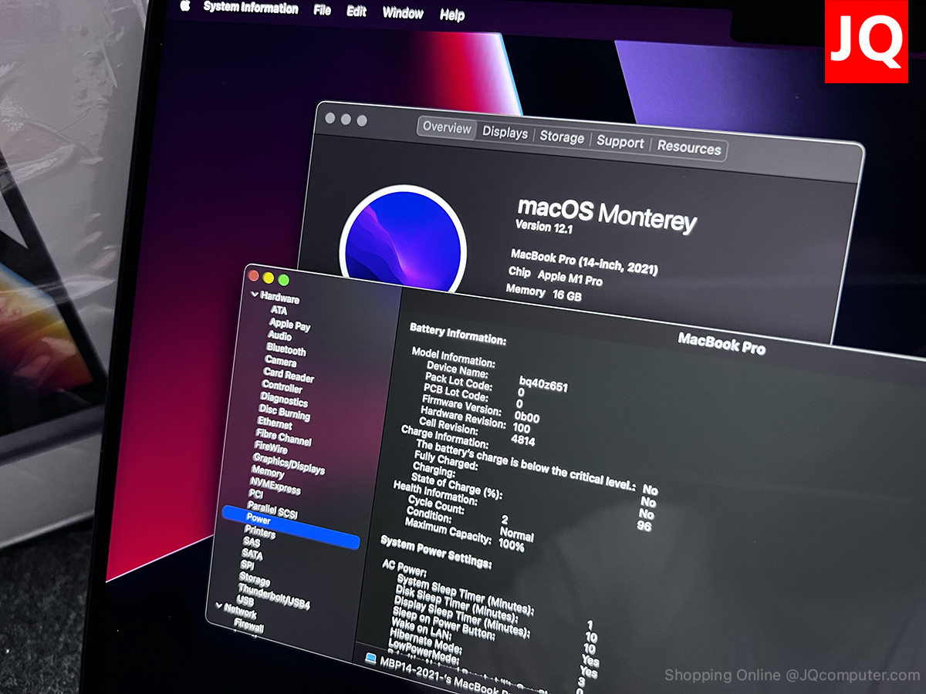
Task: Select SPI in the sidebar
Action: 247,566
